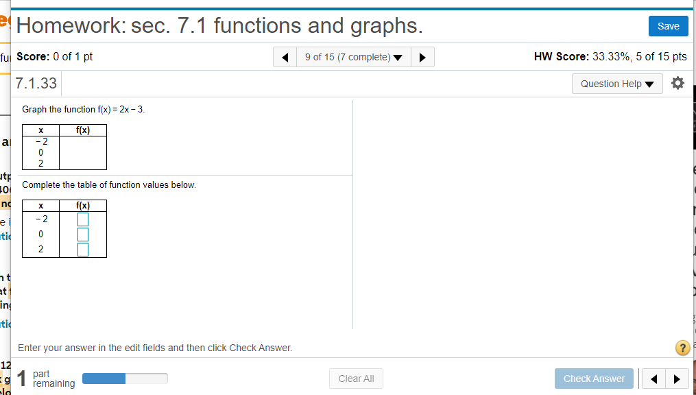Click the back arrow near Check Answer

coord(653,378)
